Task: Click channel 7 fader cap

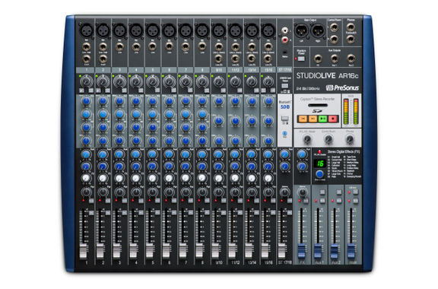Action: [182, 251]
